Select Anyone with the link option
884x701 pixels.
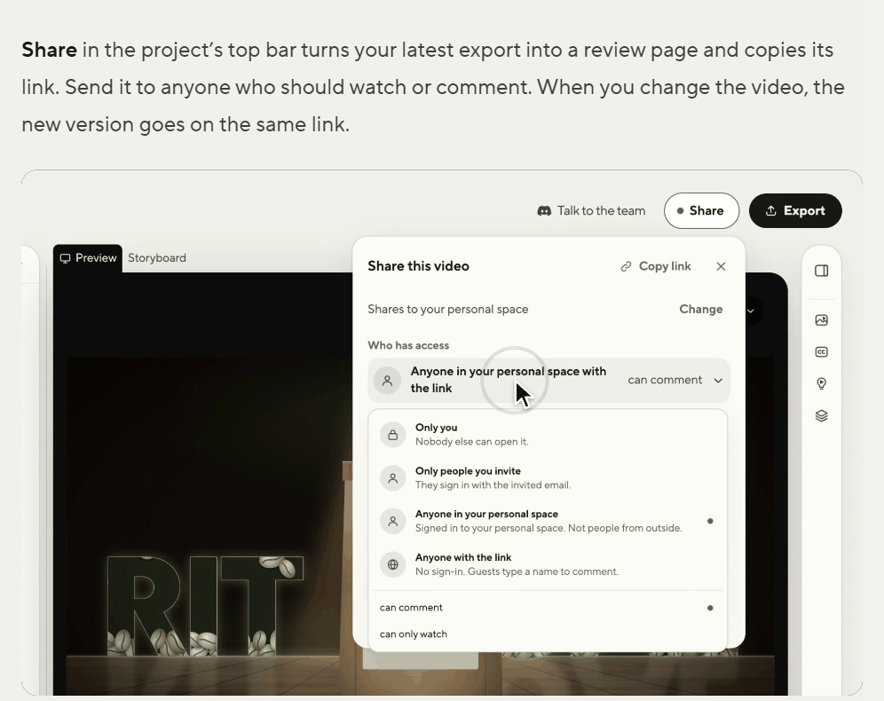(548, 564)
